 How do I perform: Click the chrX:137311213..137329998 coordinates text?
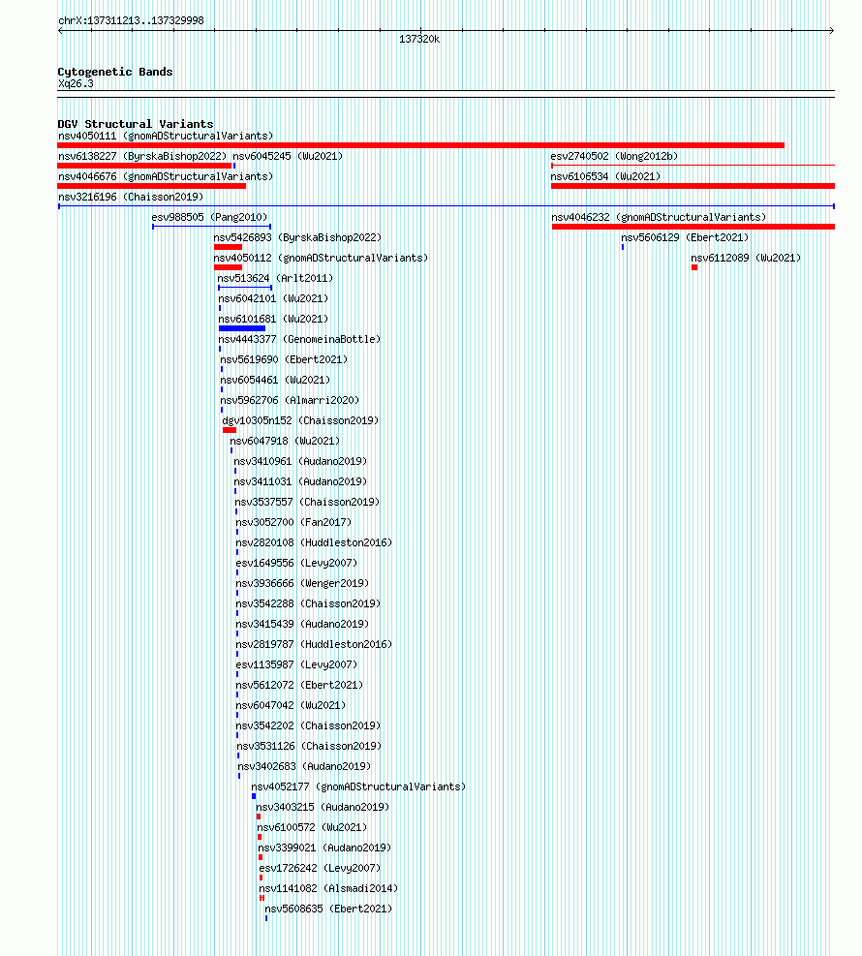(x=131, y=20)
